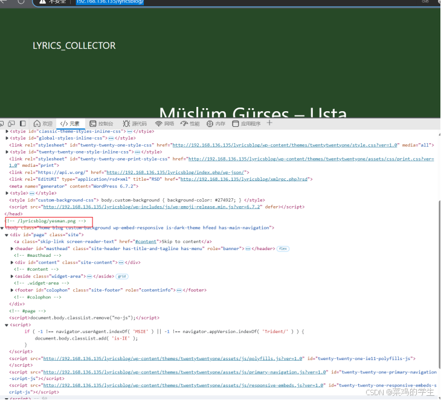Select the meta generator WordPress 6.7.2 line
The image size is (441, 400).
[x=74, y=187]
